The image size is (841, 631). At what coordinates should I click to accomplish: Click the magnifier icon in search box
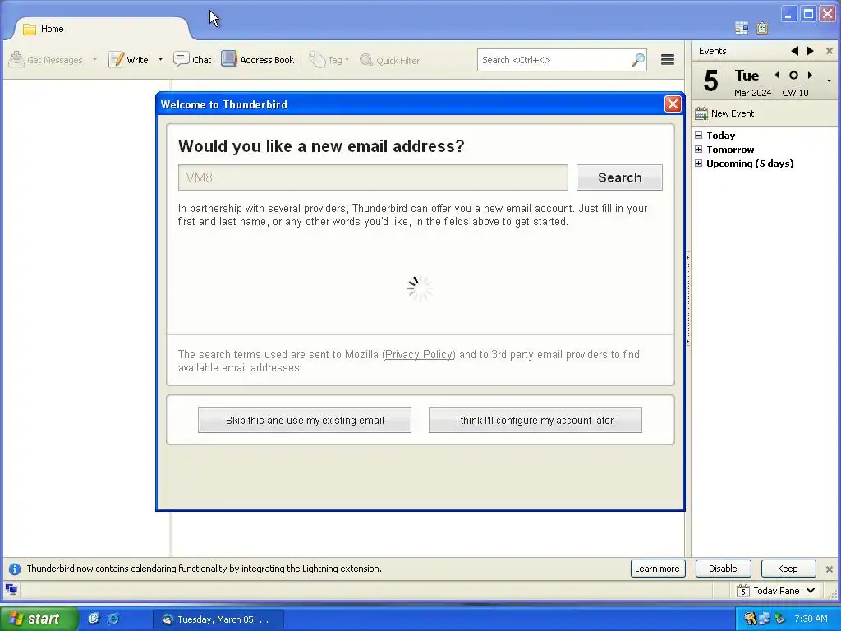click(637, 60)
